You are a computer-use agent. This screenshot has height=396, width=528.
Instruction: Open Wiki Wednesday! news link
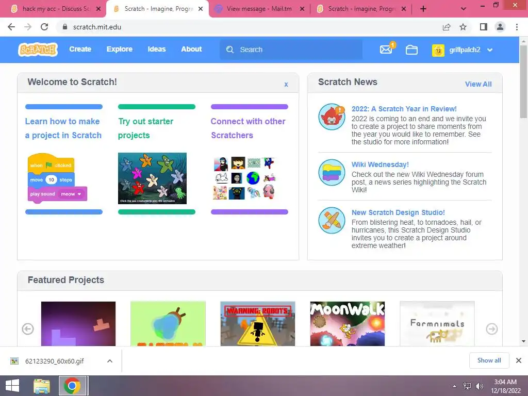[380, 164]
